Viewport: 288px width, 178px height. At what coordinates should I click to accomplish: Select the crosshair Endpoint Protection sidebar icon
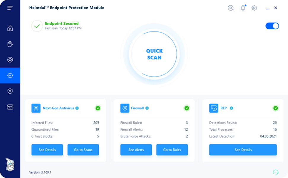[x=10, y=75]
